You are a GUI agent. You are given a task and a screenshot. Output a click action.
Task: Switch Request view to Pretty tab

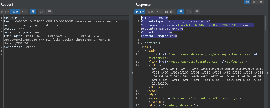5,12
